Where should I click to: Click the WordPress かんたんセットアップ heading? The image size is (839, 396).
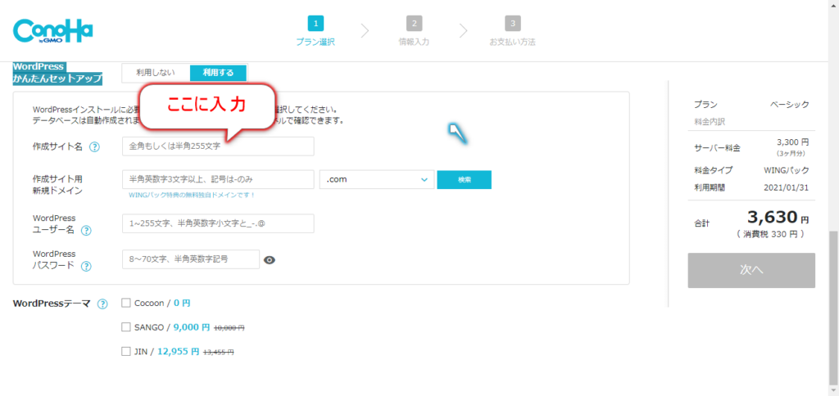click(57, 73)
